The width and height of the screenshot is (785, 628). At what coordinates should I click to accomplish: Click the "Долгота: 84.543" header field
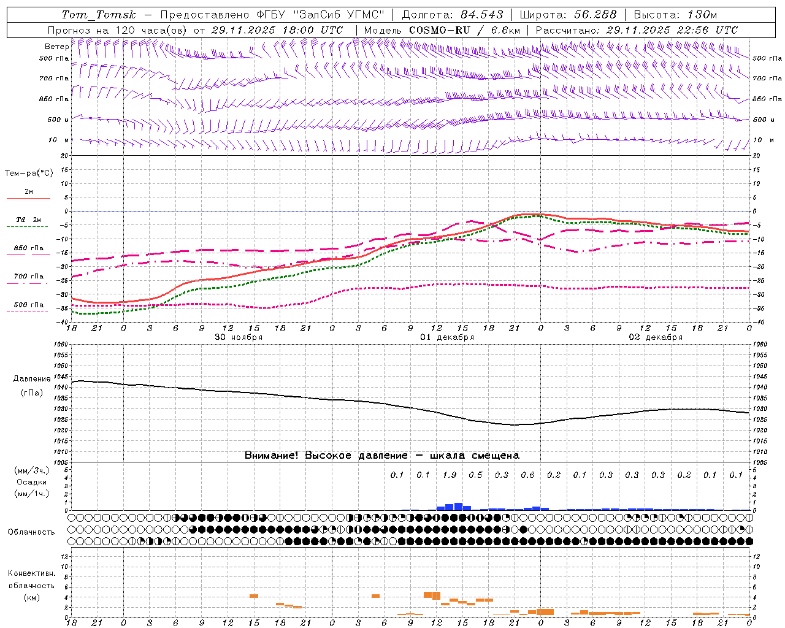[453, 15]
